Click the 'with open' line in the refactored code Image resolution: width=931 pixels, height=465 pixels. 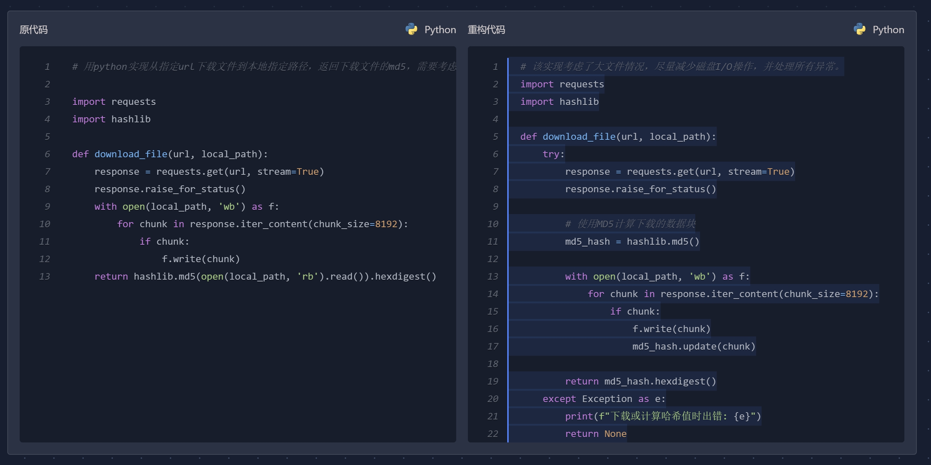[x=658, y=276]
